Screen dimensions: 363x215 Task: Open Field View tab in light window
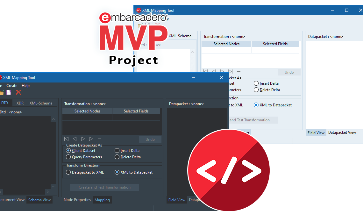tap(316, 133)
